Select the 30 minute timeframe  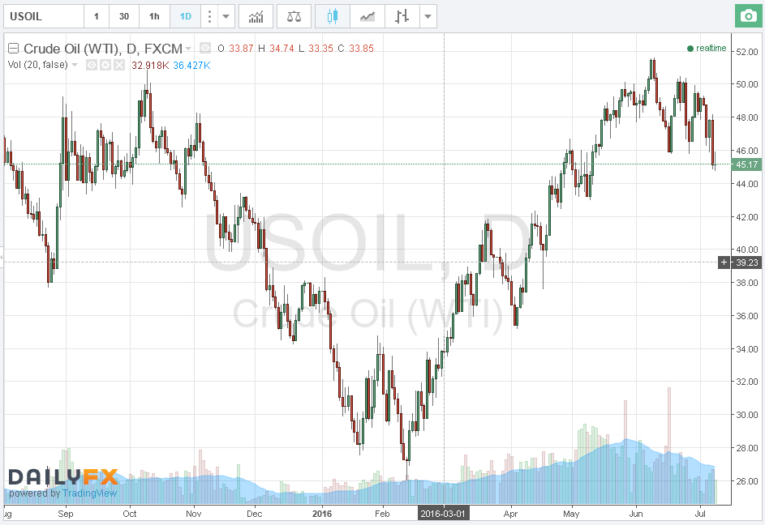tap(124, 16)
